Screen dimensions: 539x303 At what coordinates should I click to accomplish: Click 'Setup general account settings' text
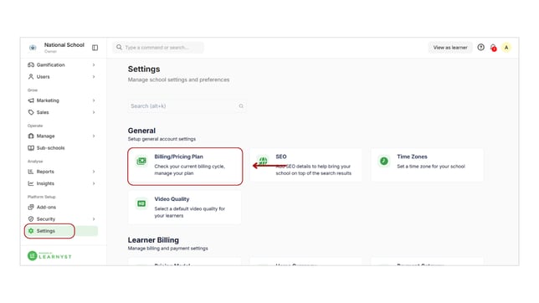(x=162, y=139)
